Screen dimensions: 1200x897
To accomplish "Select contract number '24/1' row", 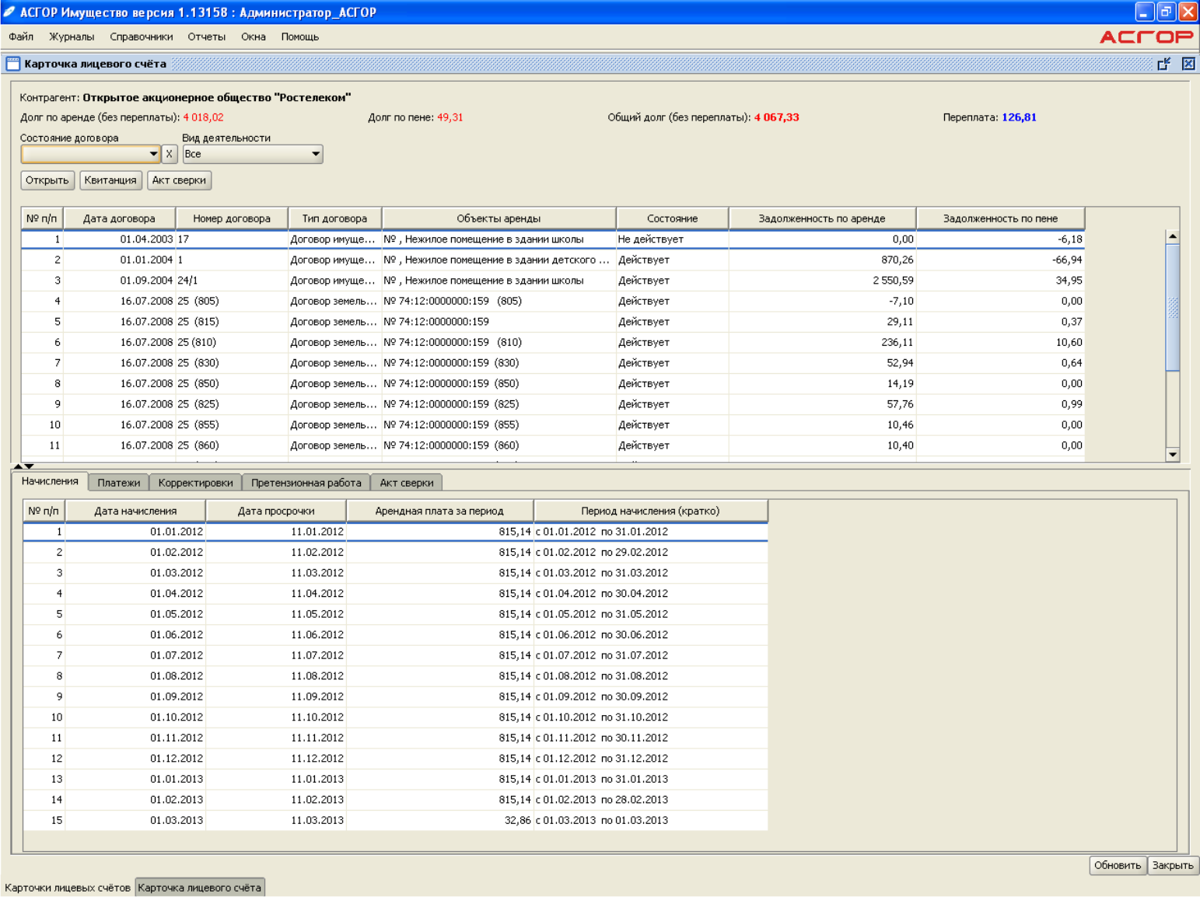I will point(553,281).
